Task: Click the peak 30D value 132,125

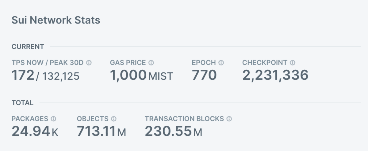Action: [x=61, y=76]
